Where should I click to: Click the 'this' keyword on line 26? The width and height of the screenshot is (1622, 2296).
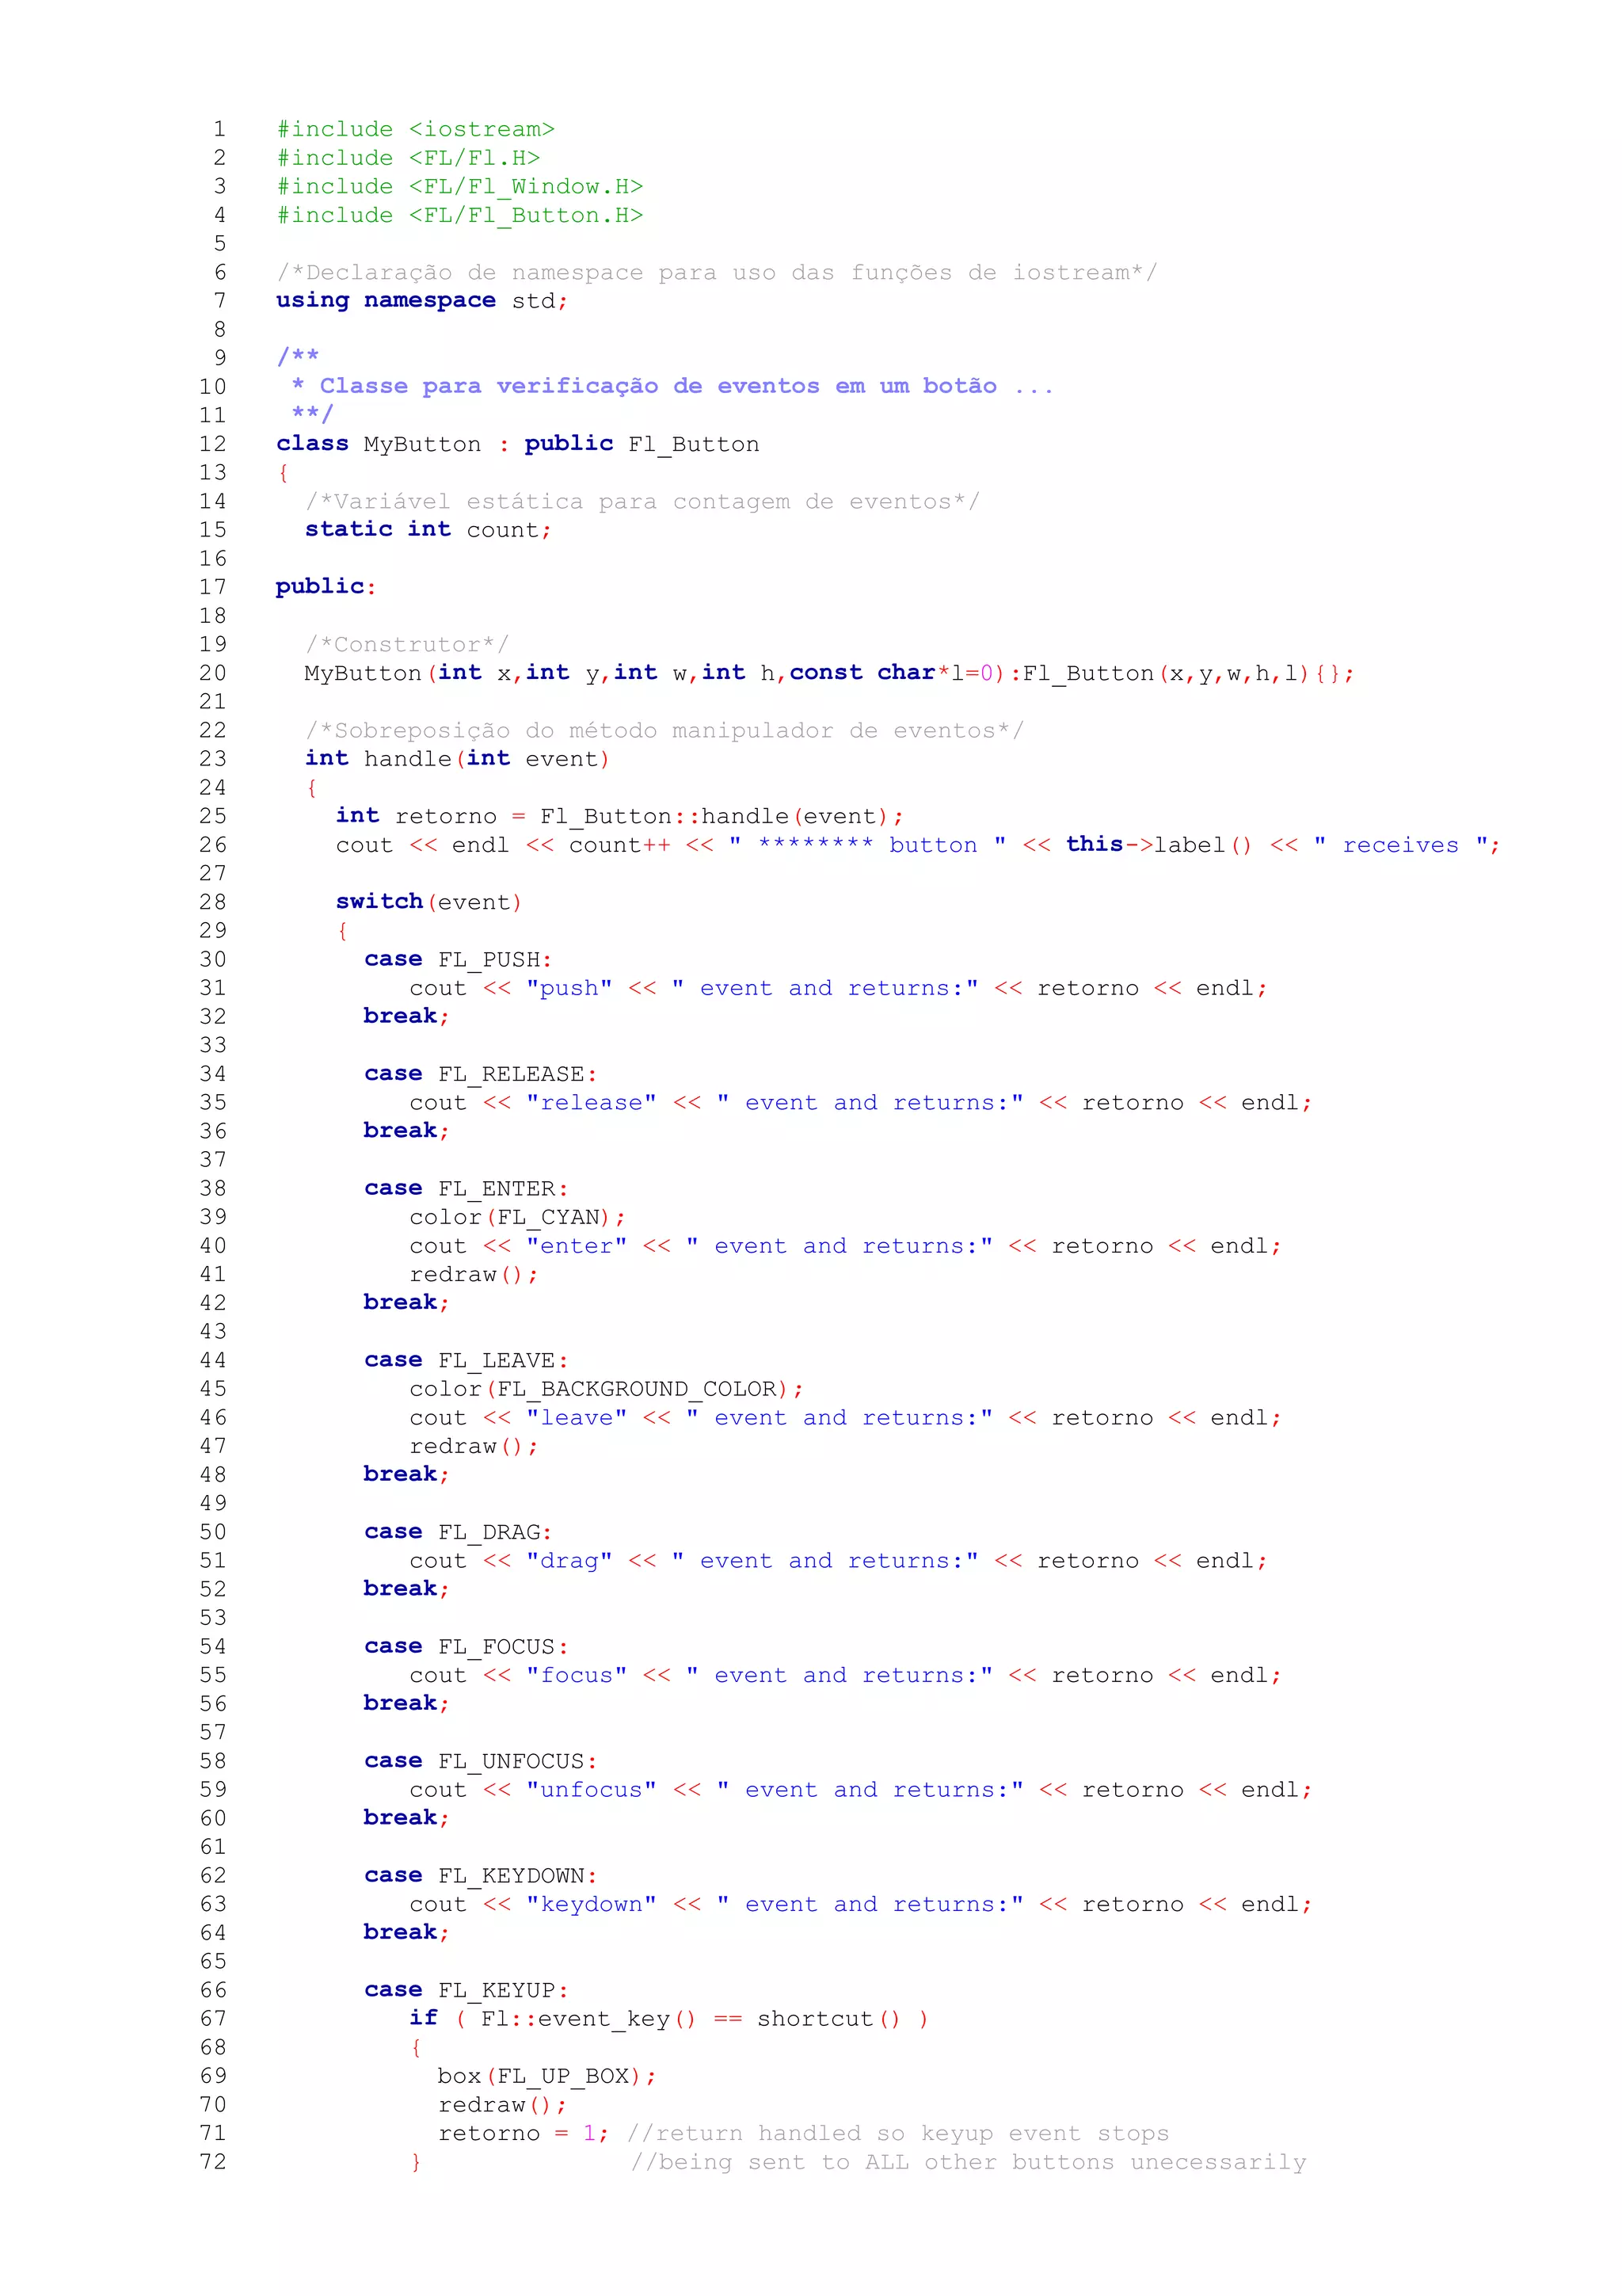(x=1095, y=844)
